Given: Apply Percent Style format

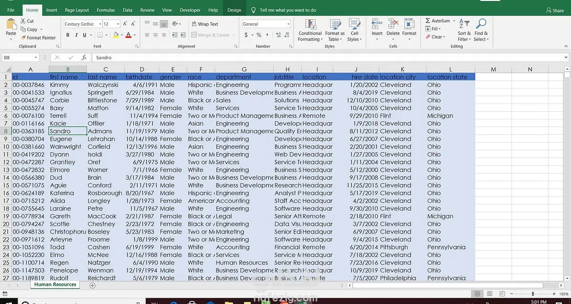Looking at the screenshot, I should (x=259, y=35).
